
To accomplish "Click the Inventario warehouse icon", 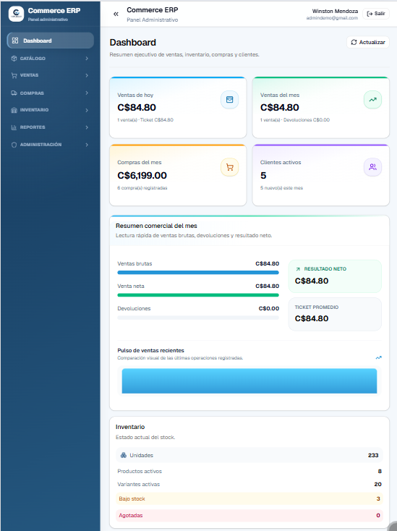I will click(x=14, y=110).
